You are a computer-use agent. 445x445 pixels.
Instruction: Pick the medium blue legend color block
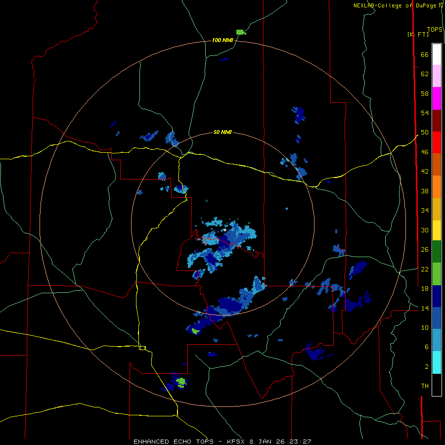coord(437,318)
